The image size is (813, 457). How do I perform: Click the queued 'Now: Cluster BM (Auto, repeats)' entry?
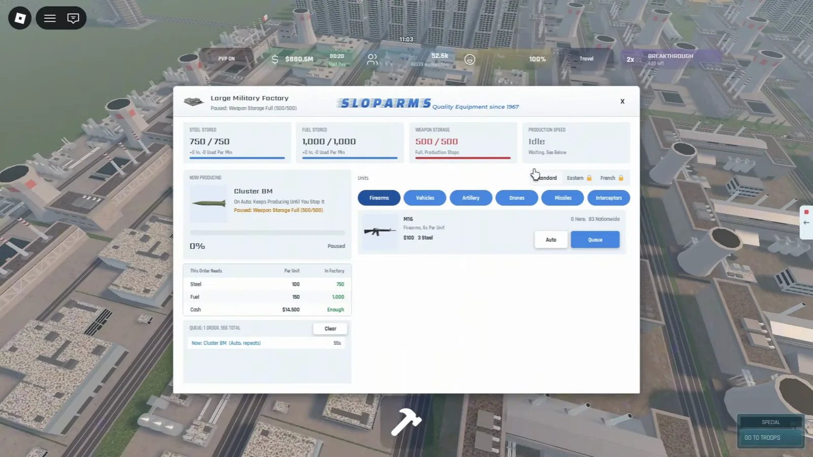[x=267, y=343]
